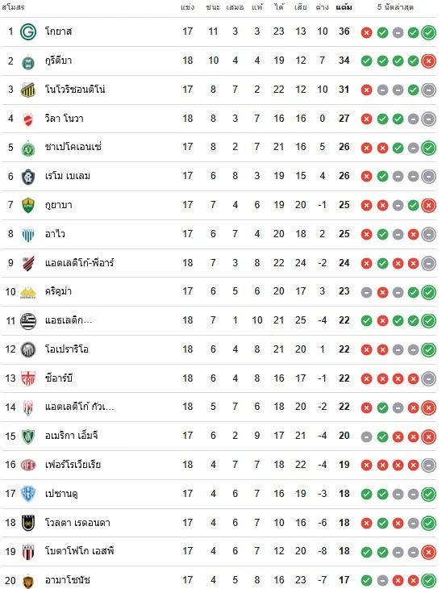
Task: Click the แข่ง matches played column header
Action: click(187, 7)
